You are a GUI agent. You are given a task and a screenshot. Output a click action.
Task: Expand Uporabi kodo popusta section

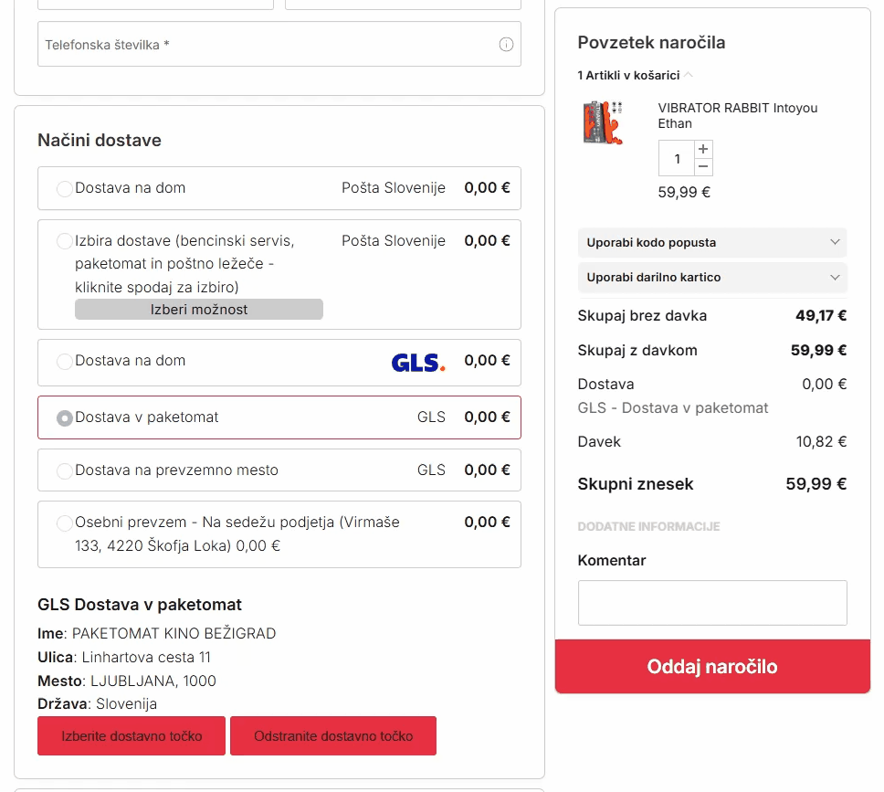(712, 243)
